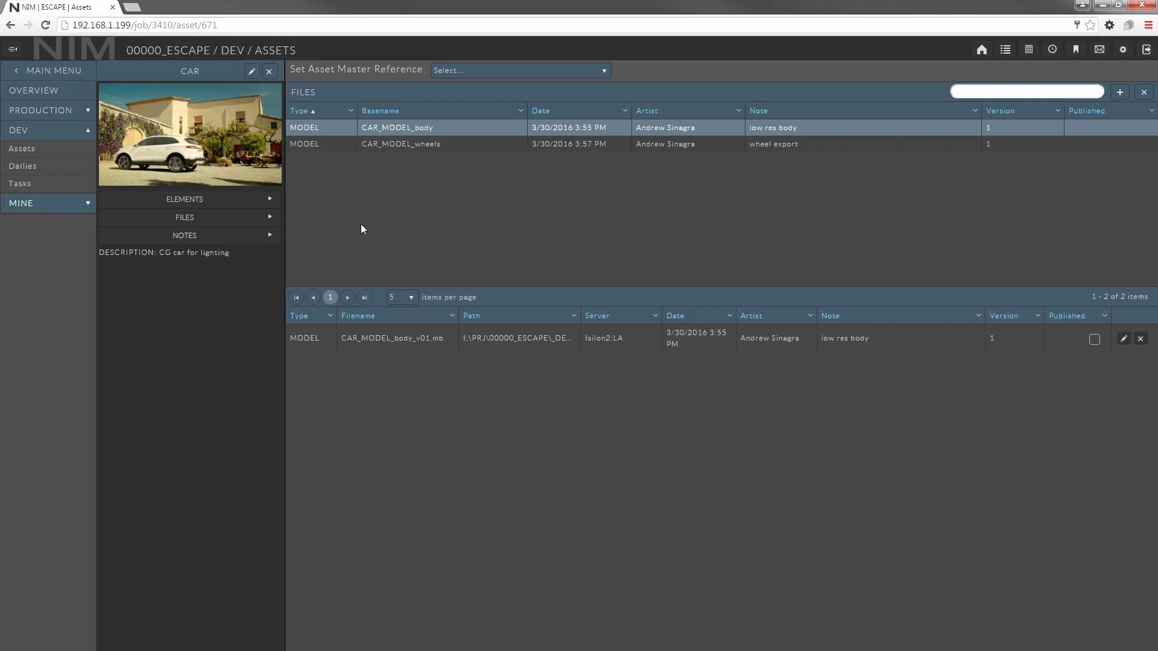
Task: Go back to MAIN MENU
Action: pos(48,71)
